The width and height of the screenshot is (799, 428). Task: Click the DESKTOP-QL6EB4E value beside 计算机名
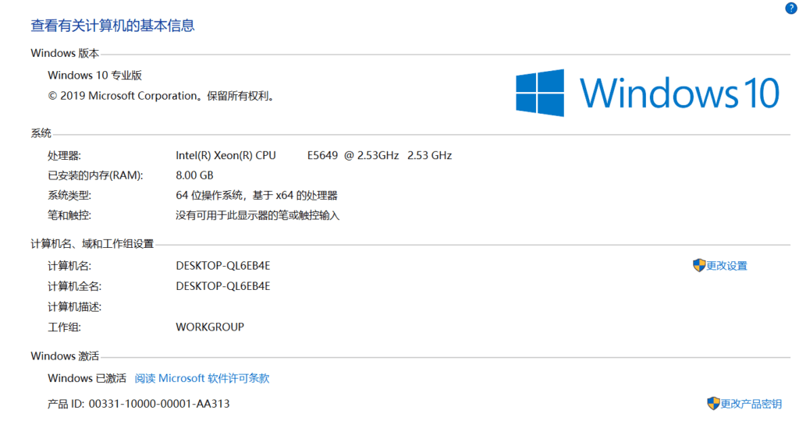point(223,265)
